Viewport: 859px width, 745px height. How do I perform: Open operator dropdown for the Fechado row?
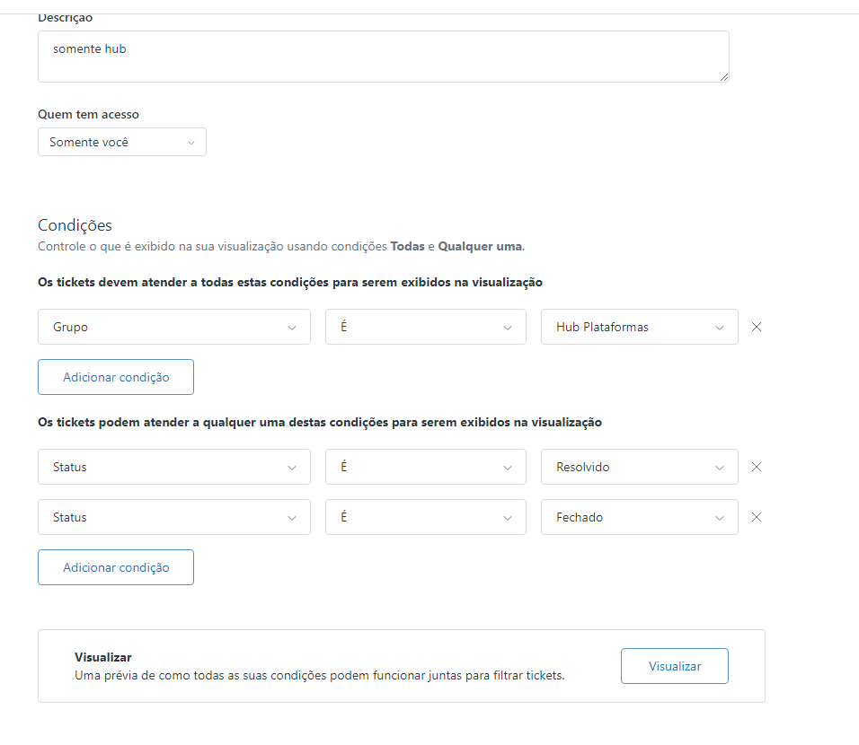click(x=425, y=517)
